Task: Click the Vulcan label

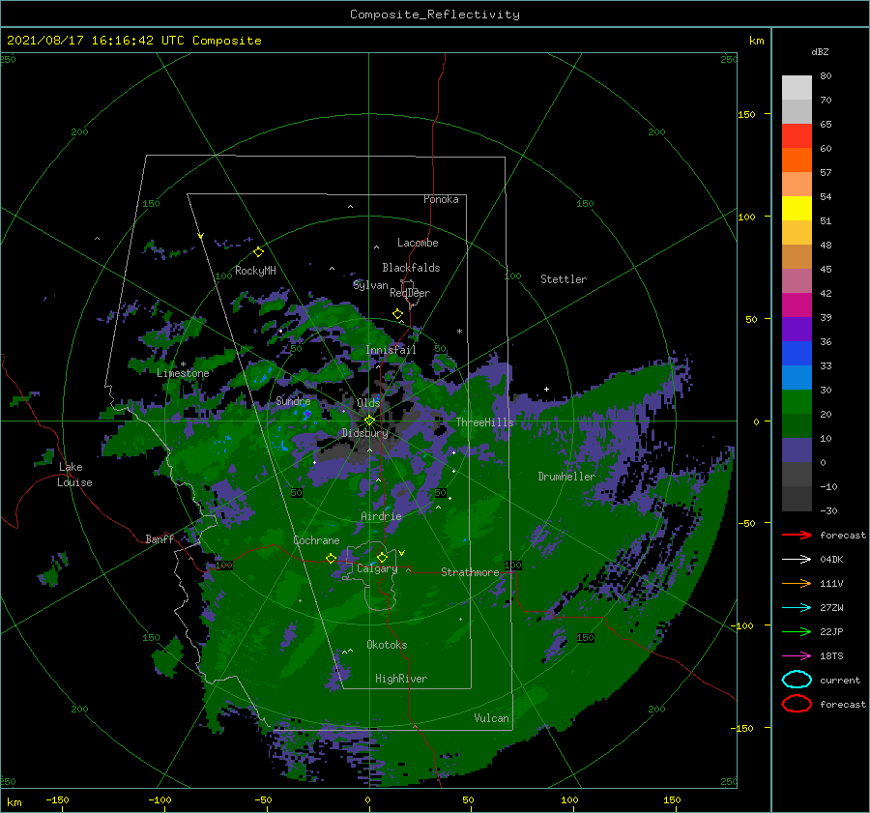Action: [x=492, y=718]
